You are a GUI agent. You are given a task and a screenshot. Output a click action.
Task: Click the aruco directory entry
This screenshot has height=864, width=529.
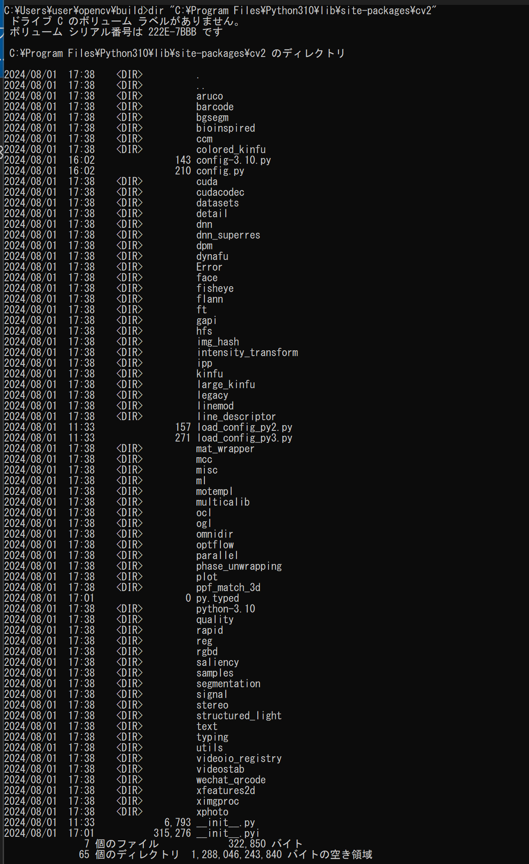(x=209, y=96)
